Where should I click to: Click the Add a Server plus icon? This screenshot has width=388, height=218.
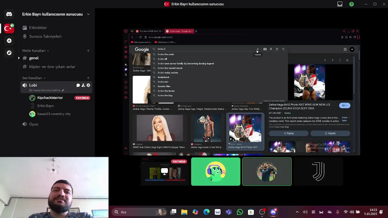(x=9, y=41)
